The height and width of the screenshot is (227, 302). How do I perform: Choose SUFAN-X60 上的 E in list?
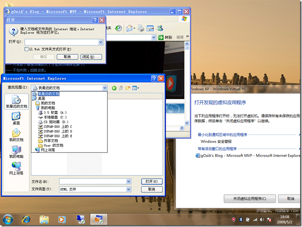tap(58, 136)
